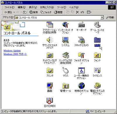Open Folder Options icon (フォルダ オプション)
This screenshot has width=117, height=114.
pyautogui.click(x=81, y=55)
